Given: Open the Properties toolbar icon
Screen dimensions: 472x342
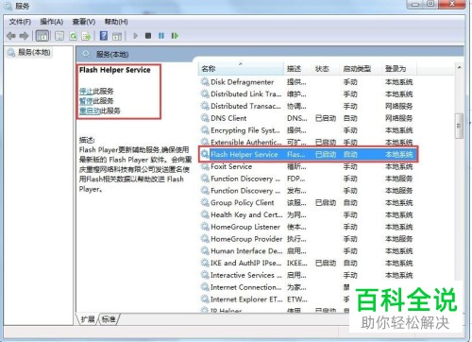Looking at the screenshot, I should 59,36.
